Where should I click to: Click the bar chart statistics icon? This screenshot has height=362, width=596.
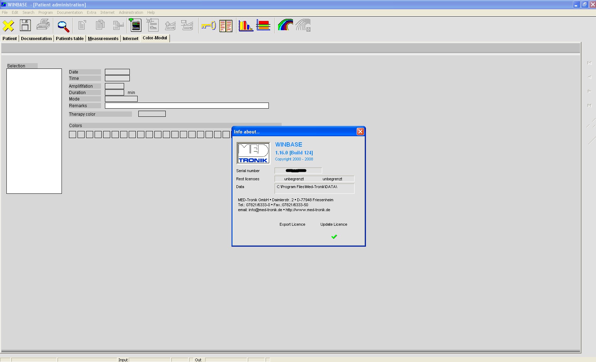point(246,26)
